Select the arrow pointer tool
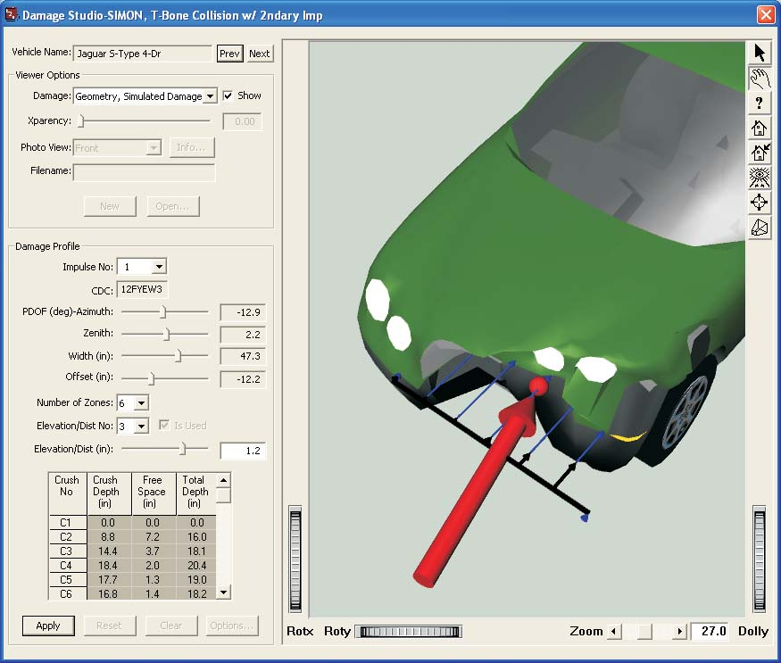The image size is (781, 663). pos(759,53)
